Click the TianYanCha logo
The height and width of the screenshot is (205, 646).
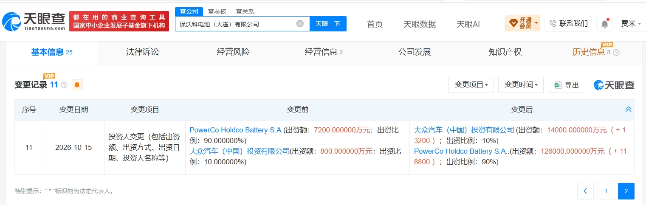[x=34, y=21]
